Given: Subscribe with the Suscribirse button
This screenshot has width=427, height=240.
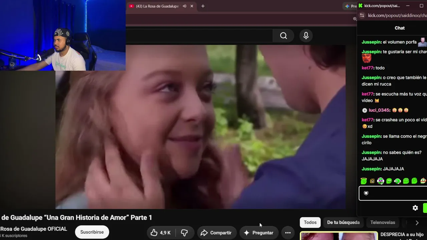Looking at the screenshot, I should tap(92, 232).
